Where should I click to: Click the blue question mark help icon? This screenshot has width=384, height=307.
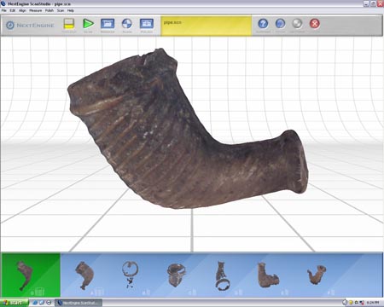(263, 24)
